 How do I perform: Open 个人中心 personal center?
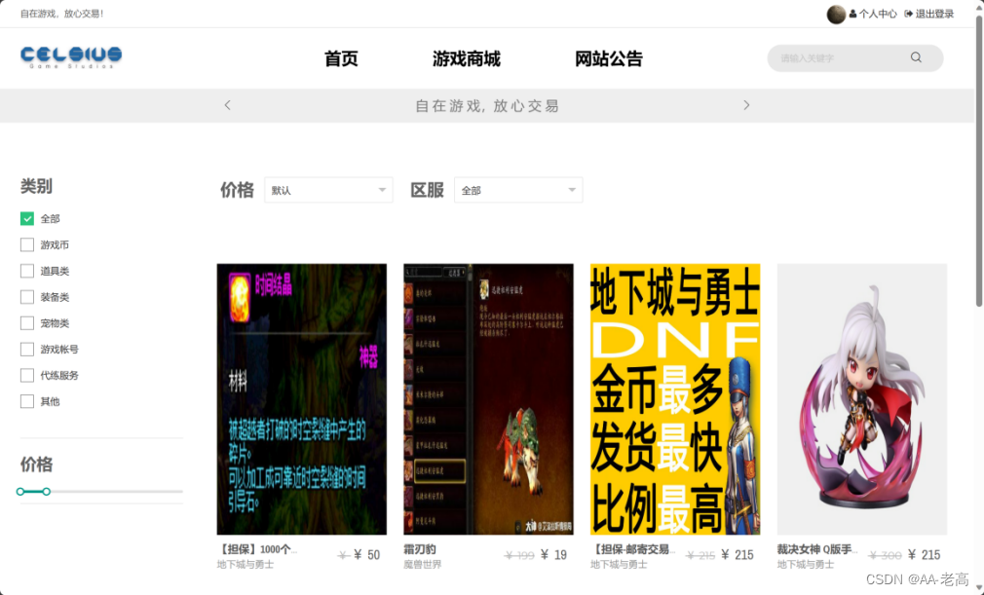pyautogui.click(x=873, y=14)
